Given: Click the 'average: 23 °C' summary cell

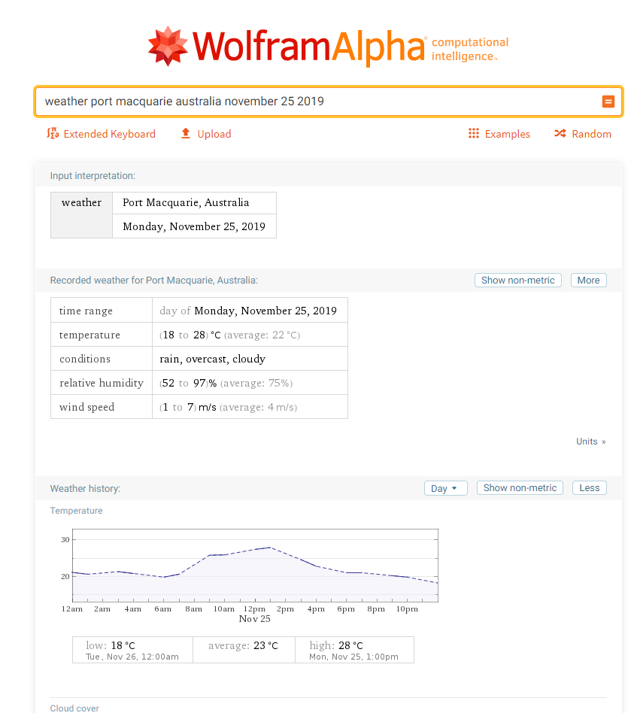Looking at the screenshot, I should [x=244, y=650].
